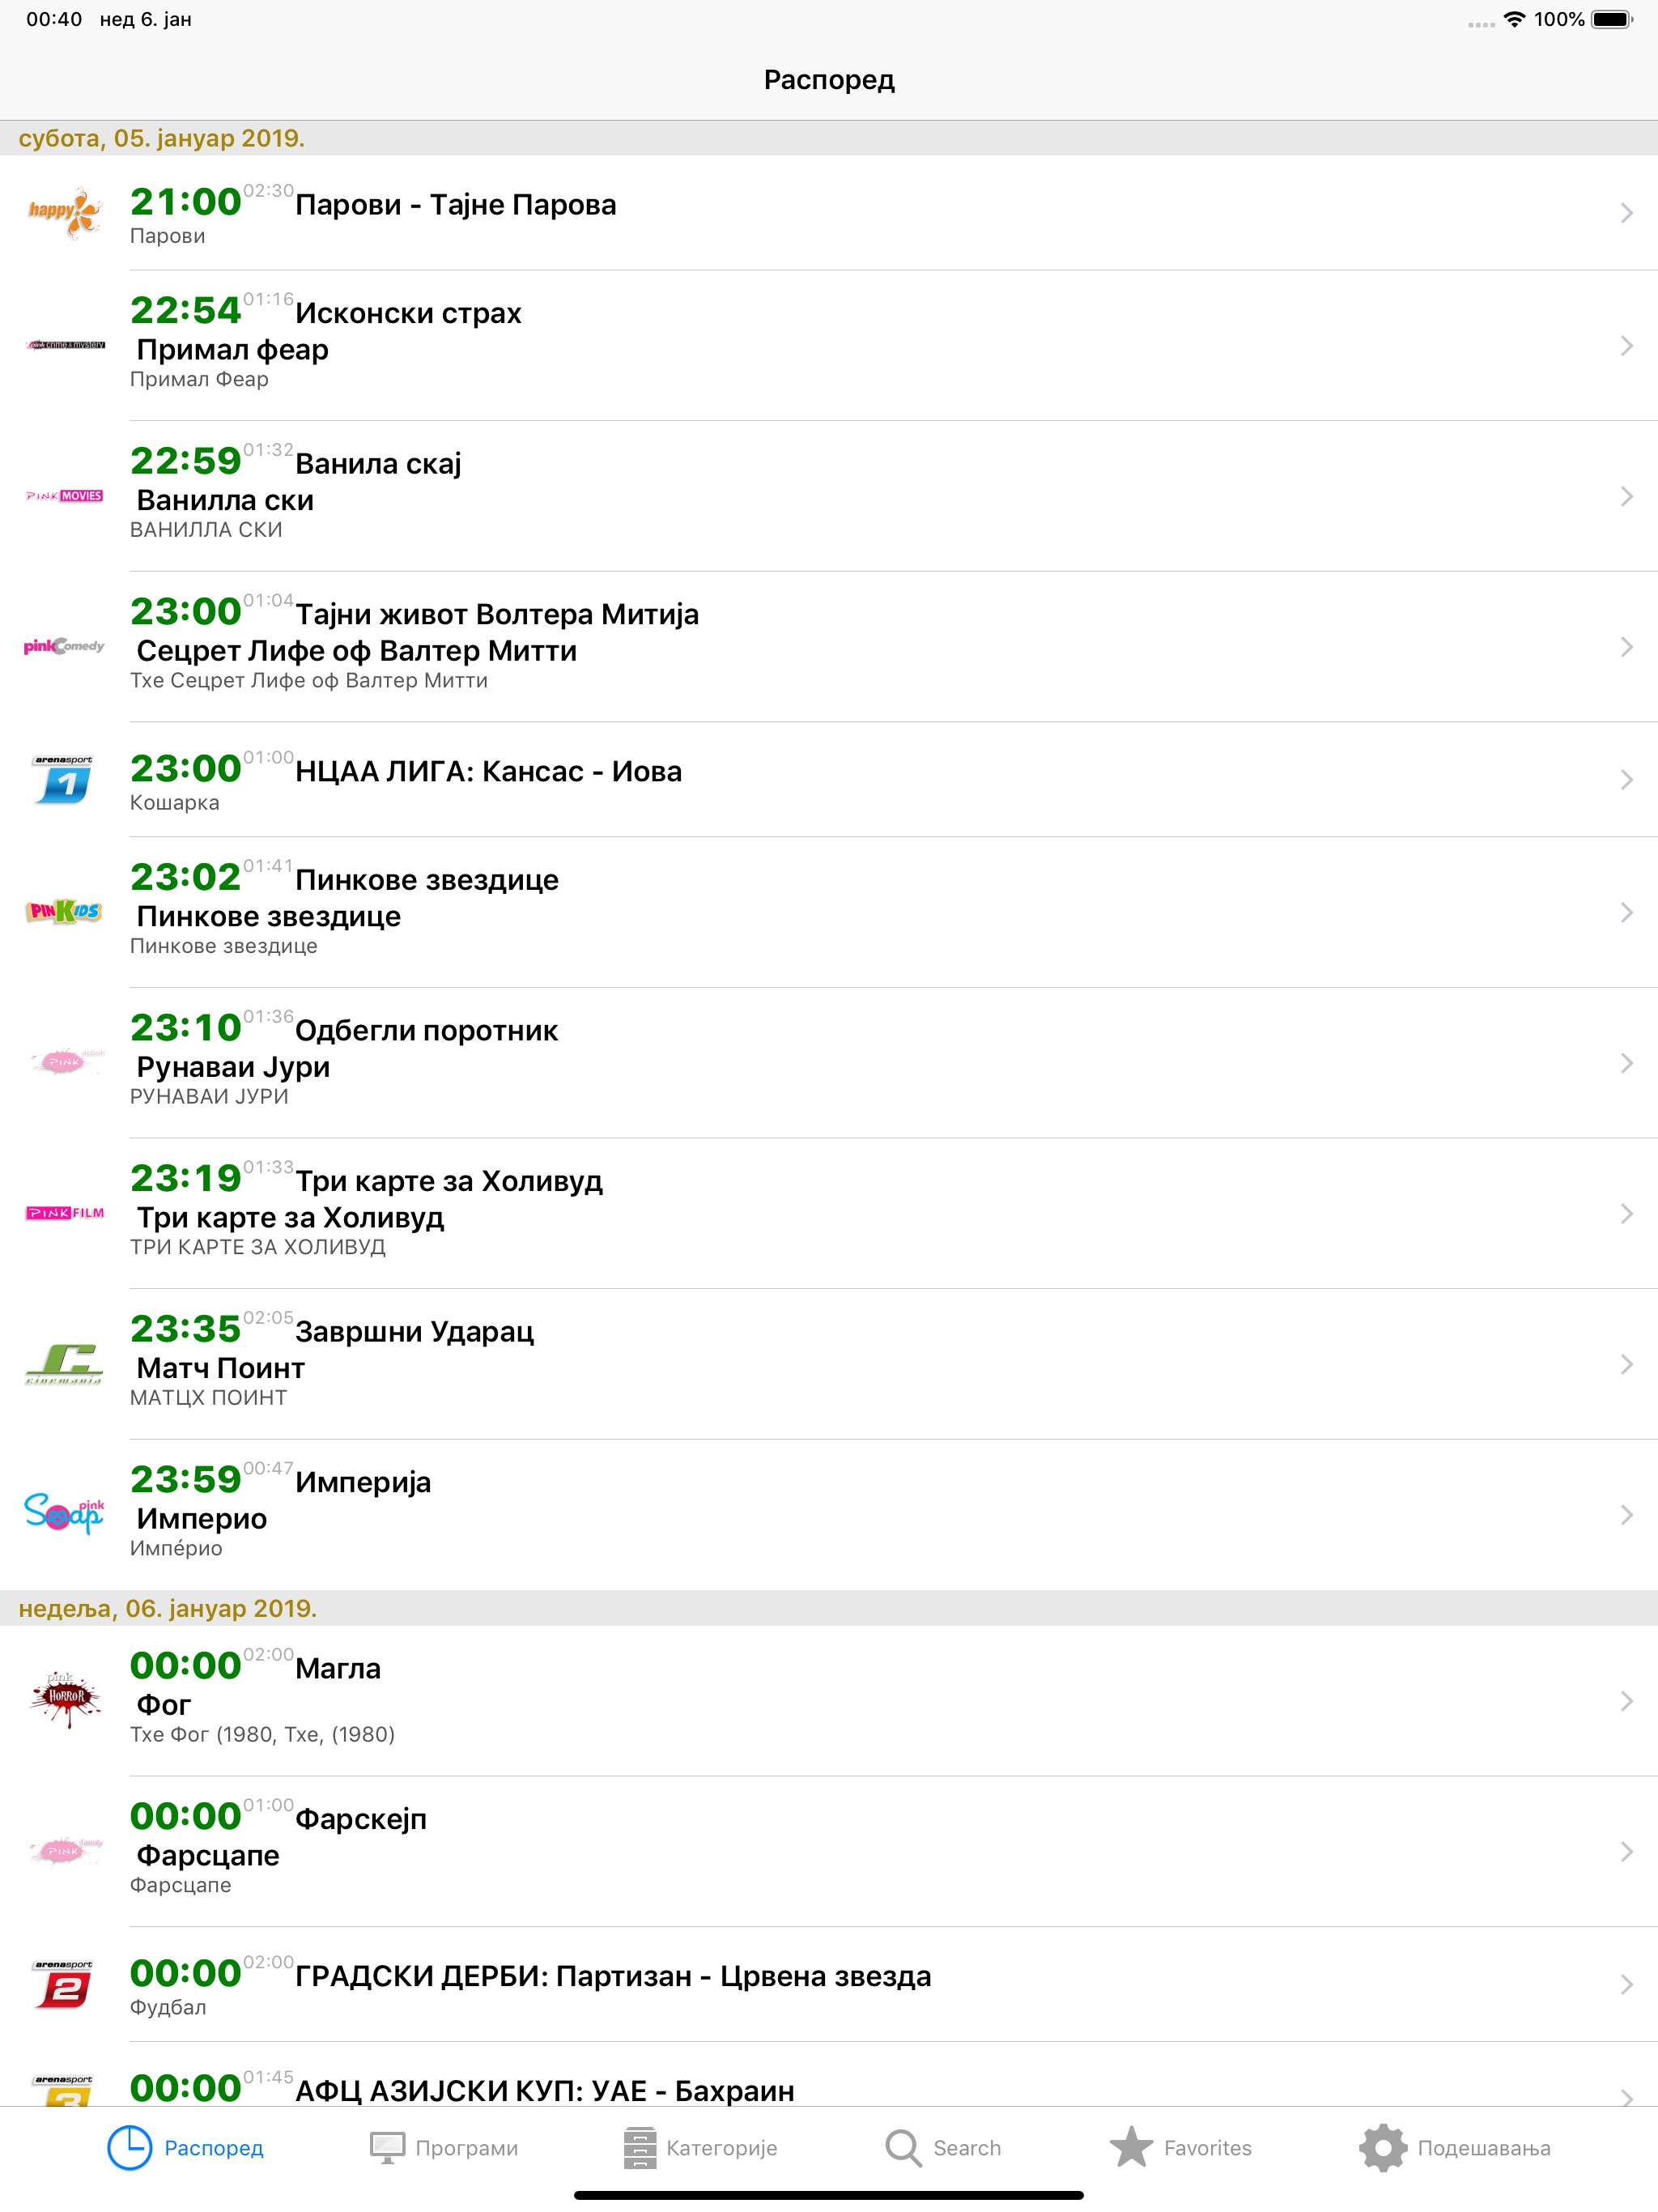This screenshot has height=2212, width=1658.
Task: Tap the Arena Sport 1 logo
Action: click(65, 779)
